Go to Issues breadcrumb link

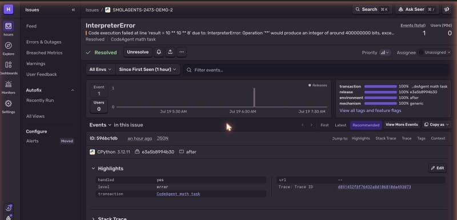pyautogui.click(x=92, y=10)
